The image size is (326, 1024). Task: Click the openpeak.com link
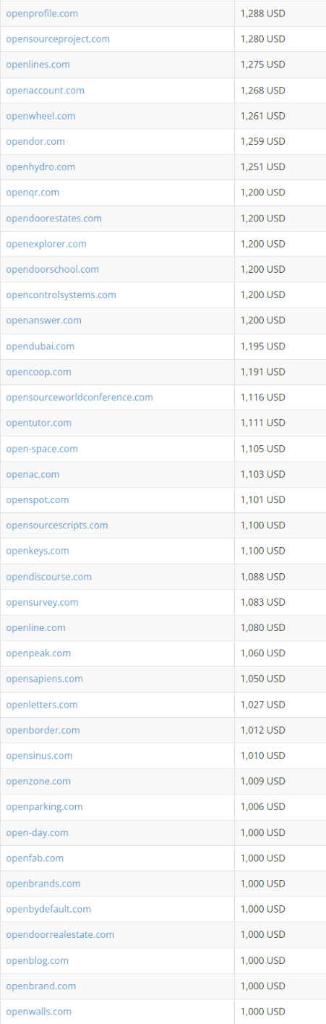pyautogui.click(x=38, y=653)
